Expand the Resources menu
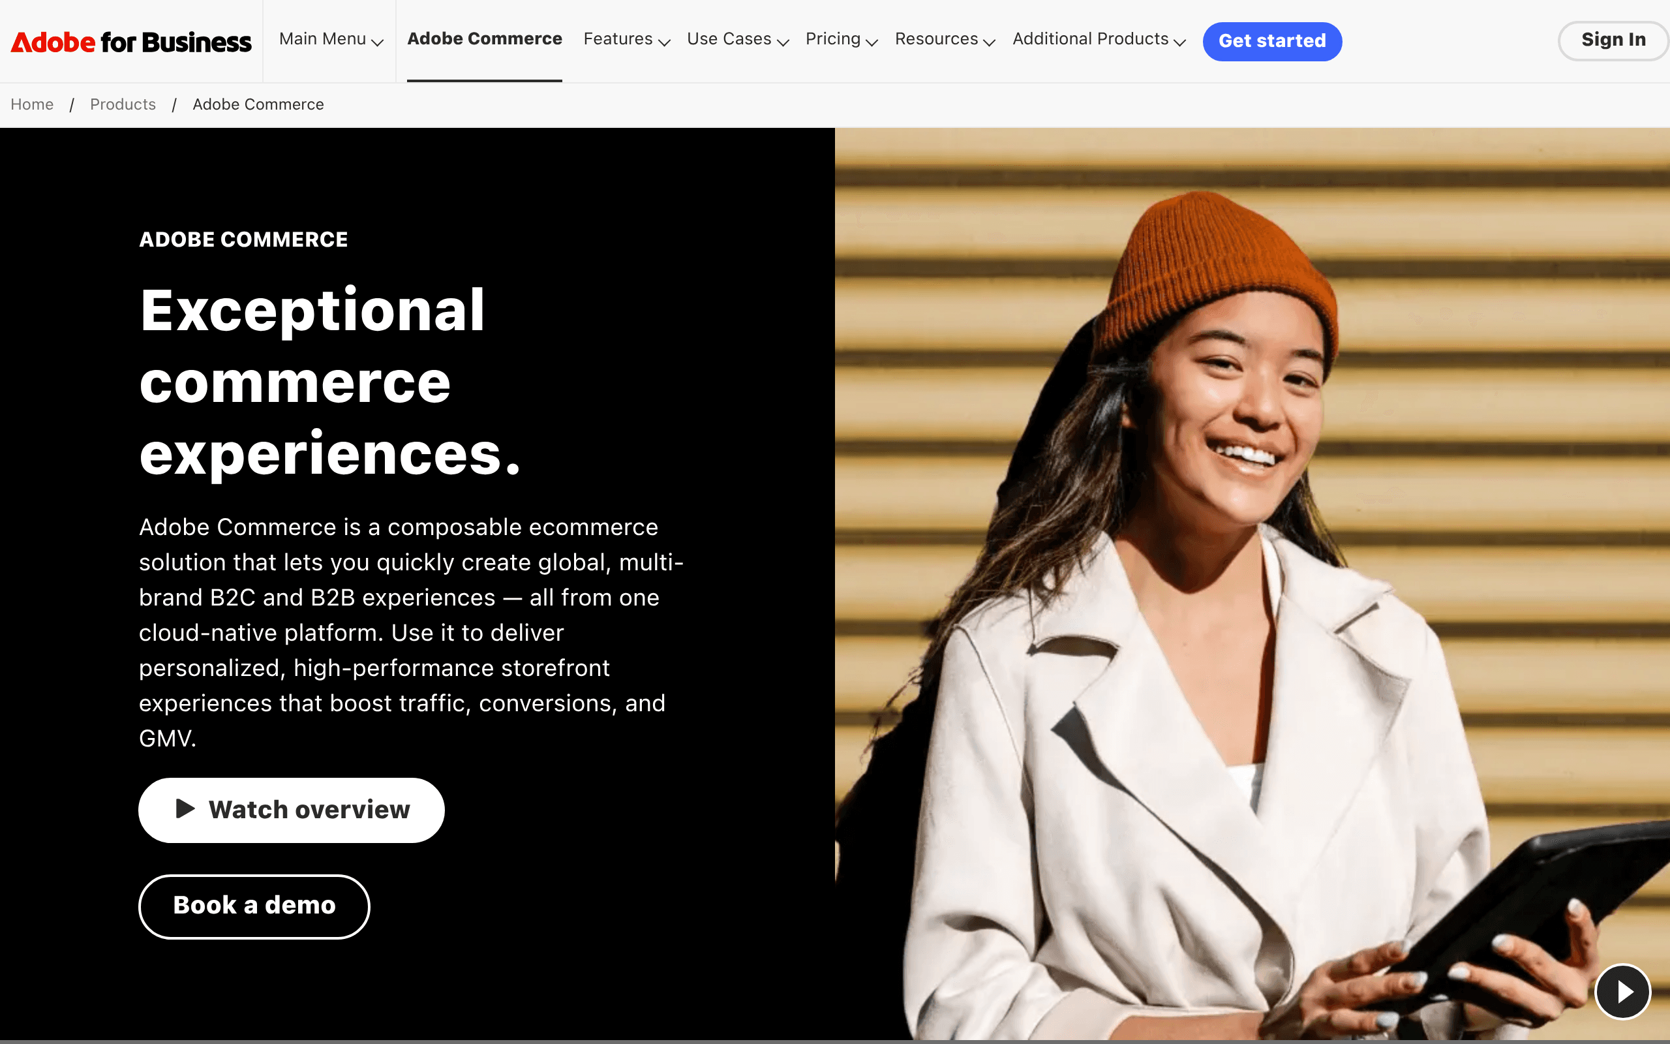 click(x=945, y=39)
